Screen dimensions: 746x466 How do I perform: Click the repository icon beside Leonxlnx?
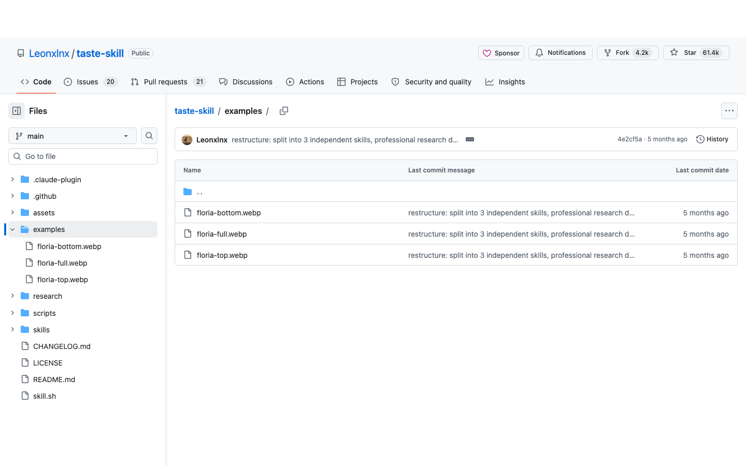[21, 53]
